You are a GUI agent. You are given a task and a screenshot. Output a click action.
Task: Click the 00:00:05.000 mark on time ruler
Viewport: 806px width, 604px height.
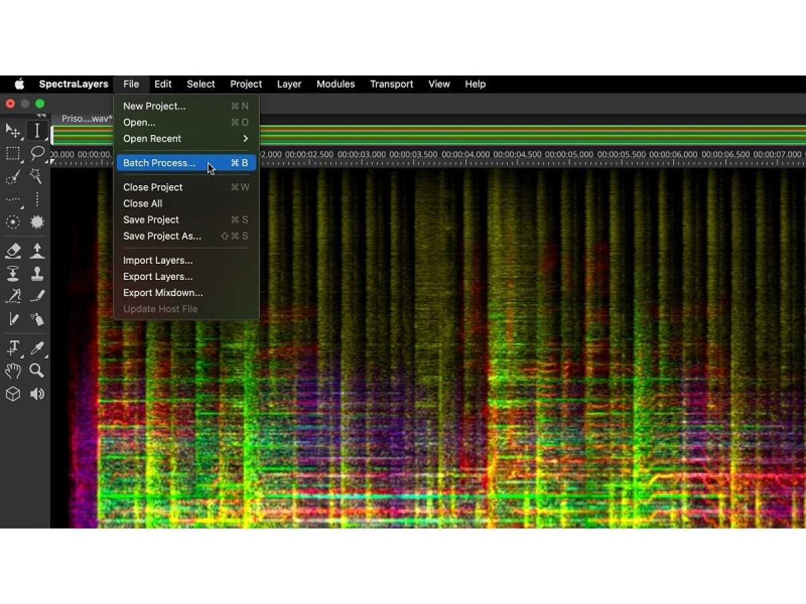pos(569,154)
